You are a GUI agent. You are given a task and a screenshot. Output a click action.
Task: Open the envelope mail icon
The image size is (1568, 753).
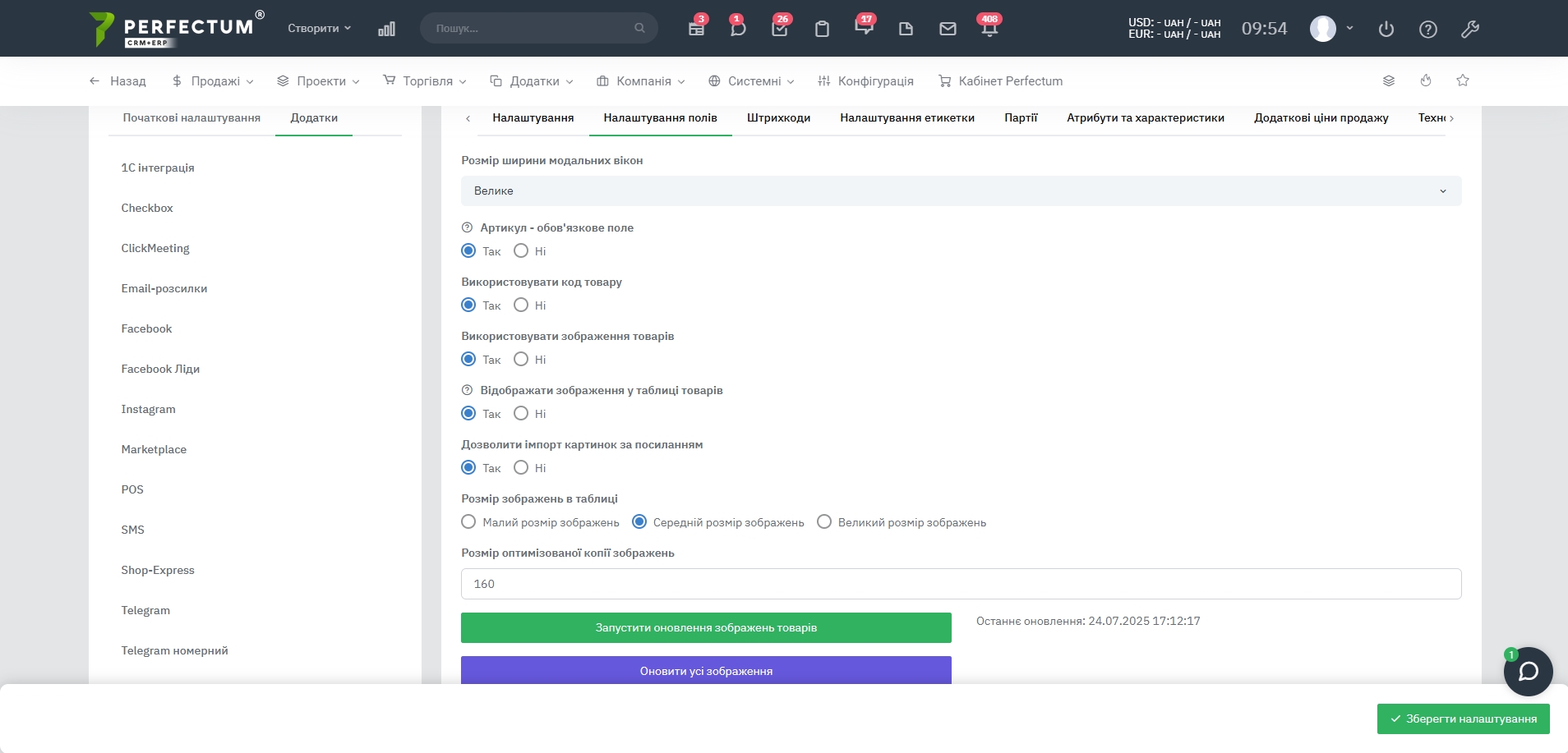[x=948, y=29]
